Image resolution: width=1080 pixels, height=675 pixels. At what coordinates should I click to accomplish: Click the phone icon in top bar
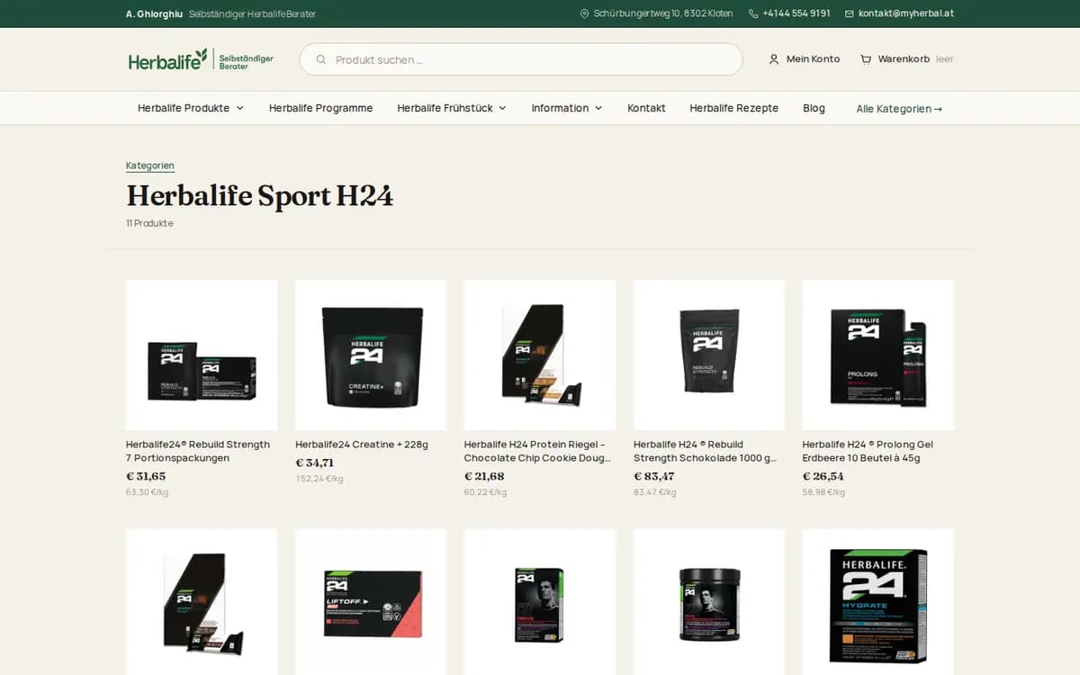click(x=753, y=13)
